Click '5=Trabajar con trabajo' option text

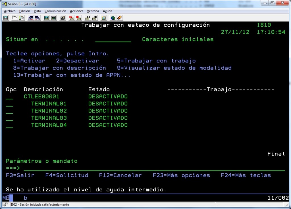click(x=156, y=61)
